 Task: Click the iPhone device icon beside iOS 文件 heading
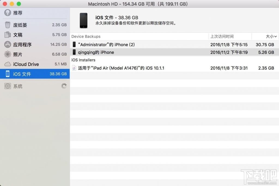click(84, 20)
